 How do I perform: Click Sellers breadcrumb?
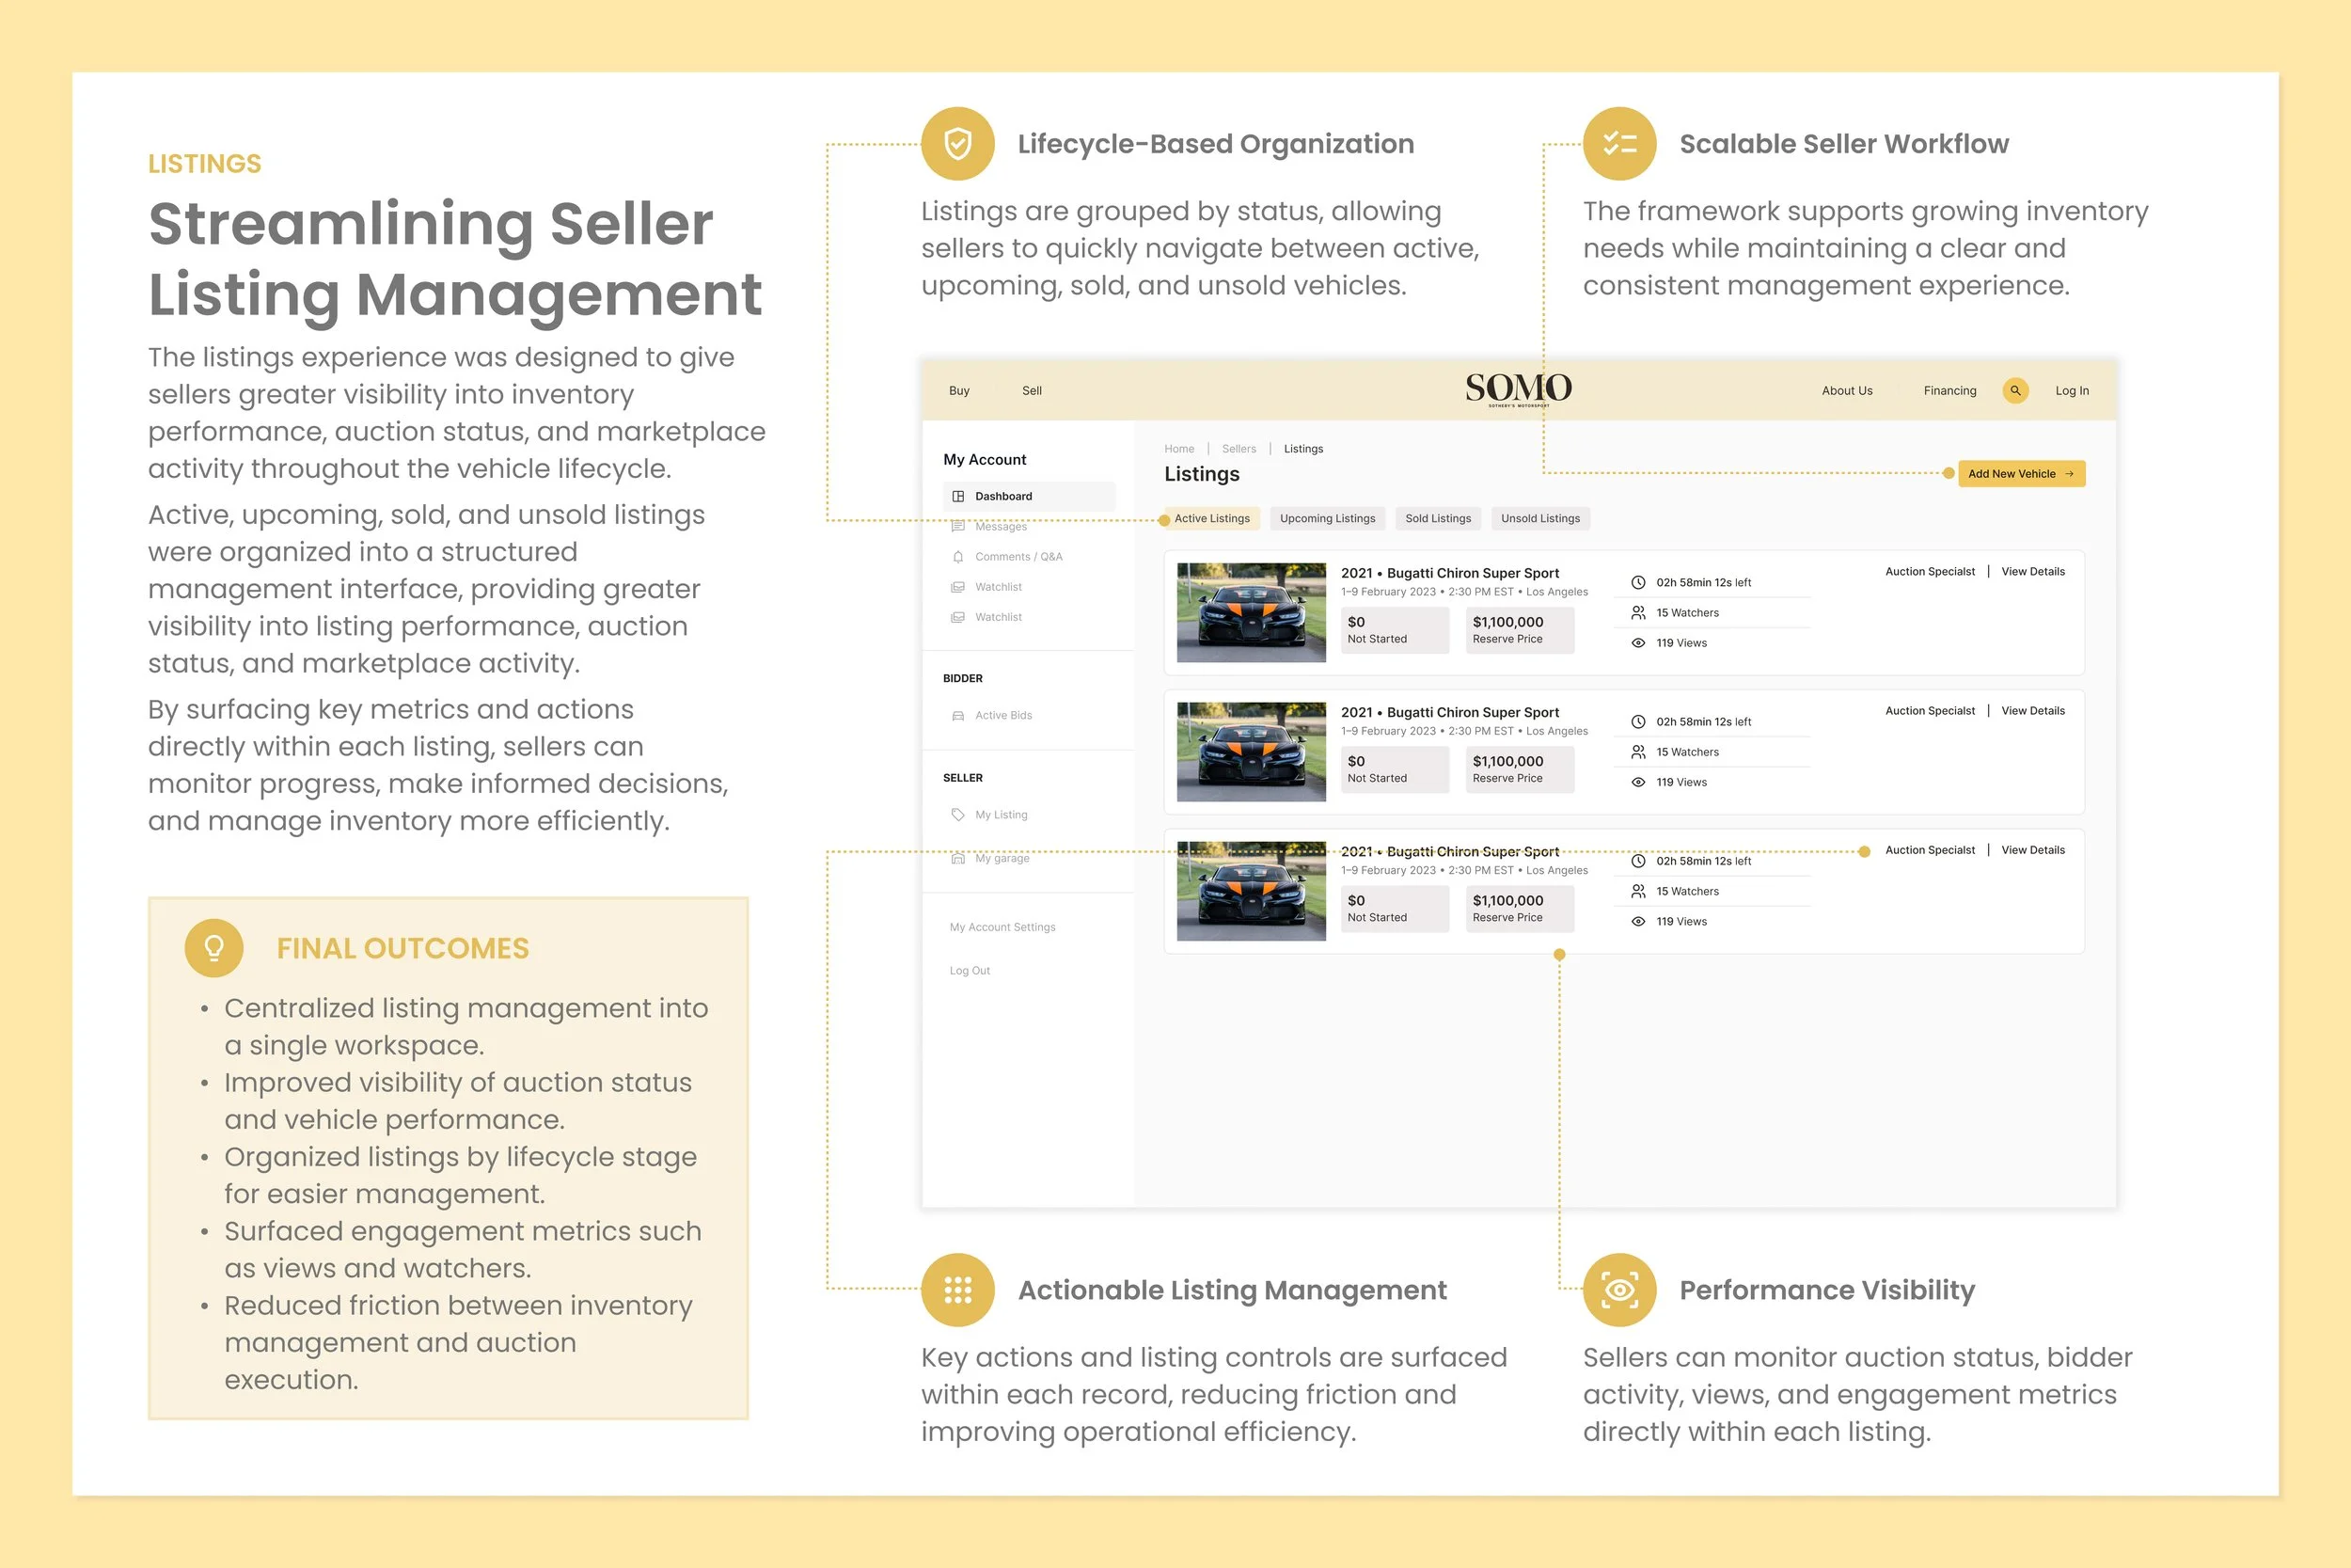tap(1239, 449)
